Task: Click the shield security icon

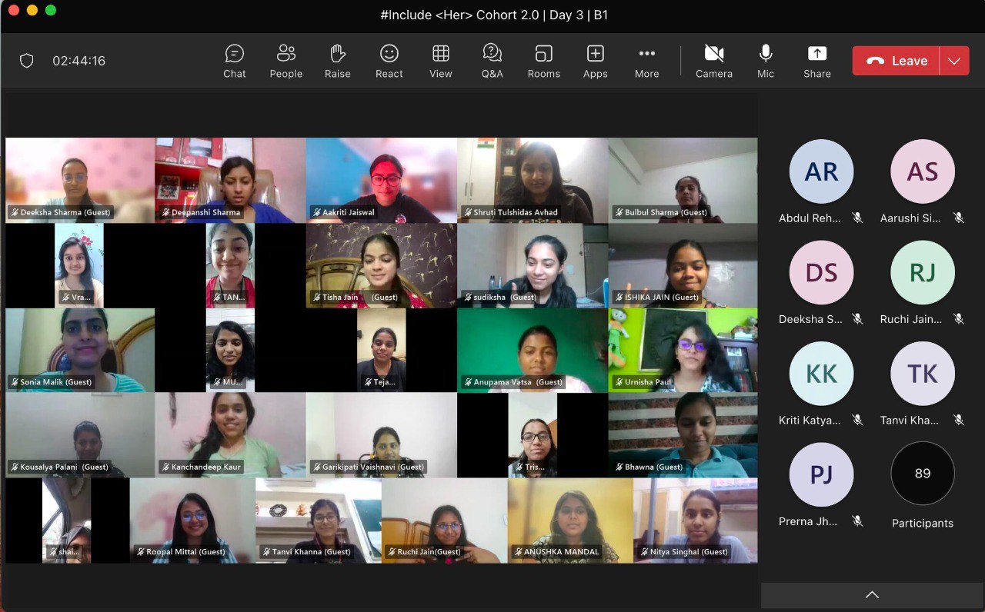Action: pos(27,61)
